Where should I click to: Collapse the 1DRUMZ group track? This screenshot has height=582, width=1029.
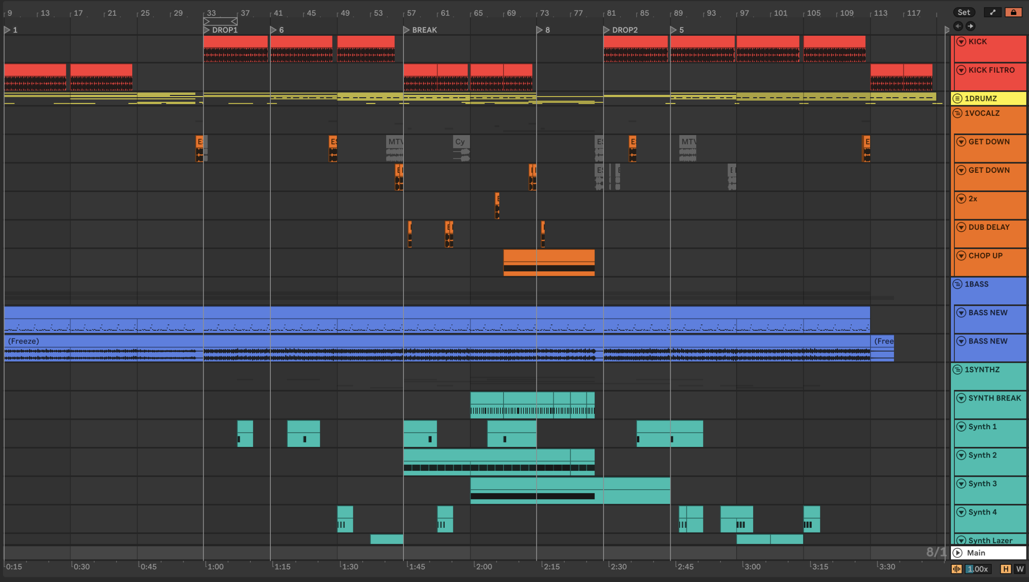coord(957,98)
